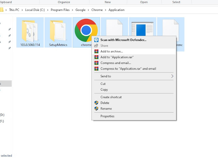This screenshot has width=218, height=158.
Task: Expand chevron after Chrome in path
Action: 105,10
